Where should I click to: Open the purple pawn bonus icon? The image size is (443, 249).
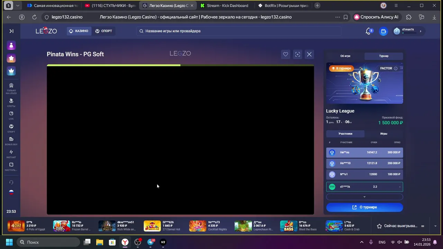[x=11, y=45]
